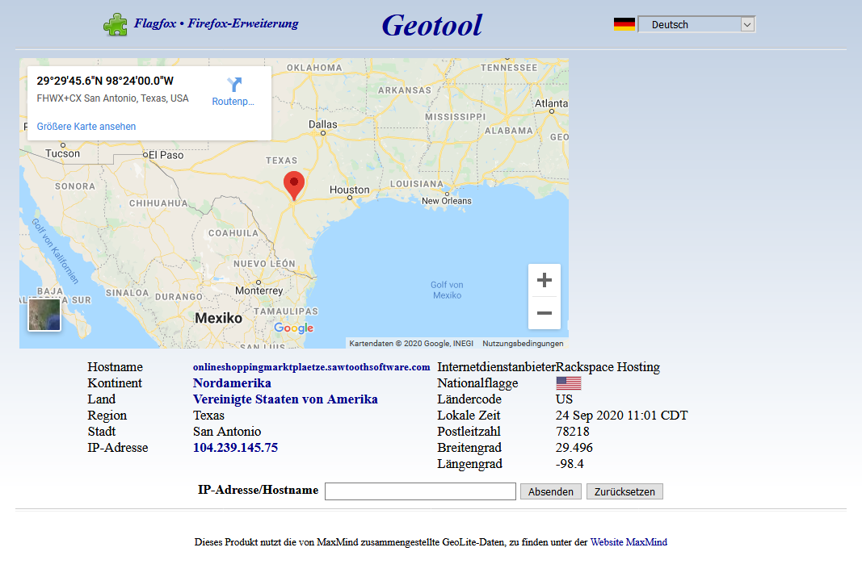Open the Deutsch language dropdown
Image resolution: width=862 pixels, height=585 pixels.
pyautogui.click(x=696, y=24)
